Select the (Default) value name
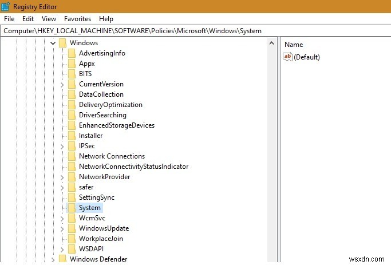 coord(307,57)
